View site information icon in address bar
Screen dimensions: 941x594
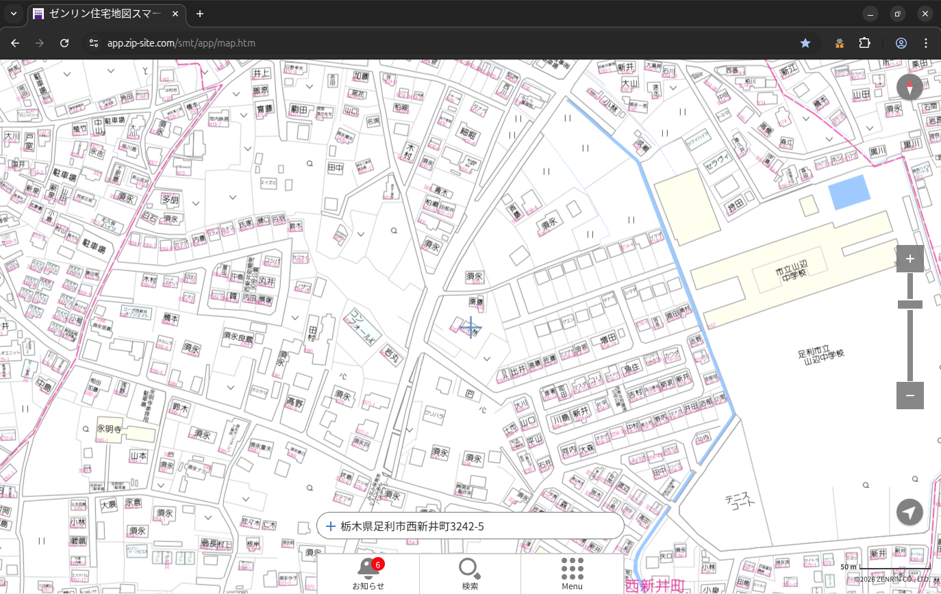94,43
